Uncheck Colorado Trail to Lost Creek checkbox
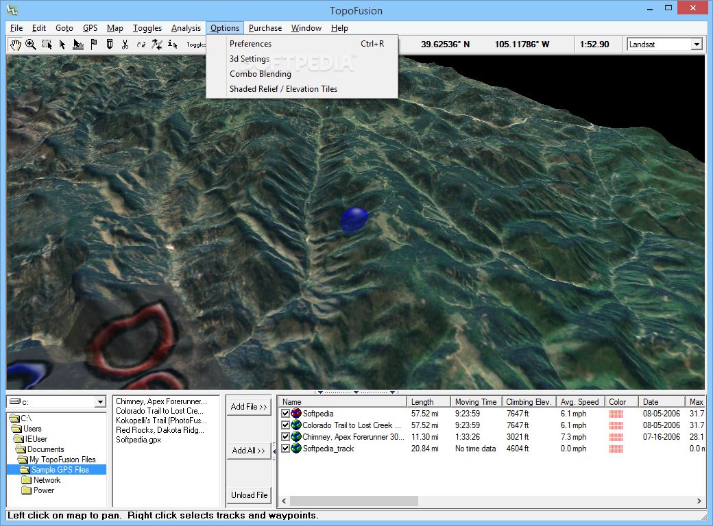This screenshot has width=713, height=526. (286, 425)
